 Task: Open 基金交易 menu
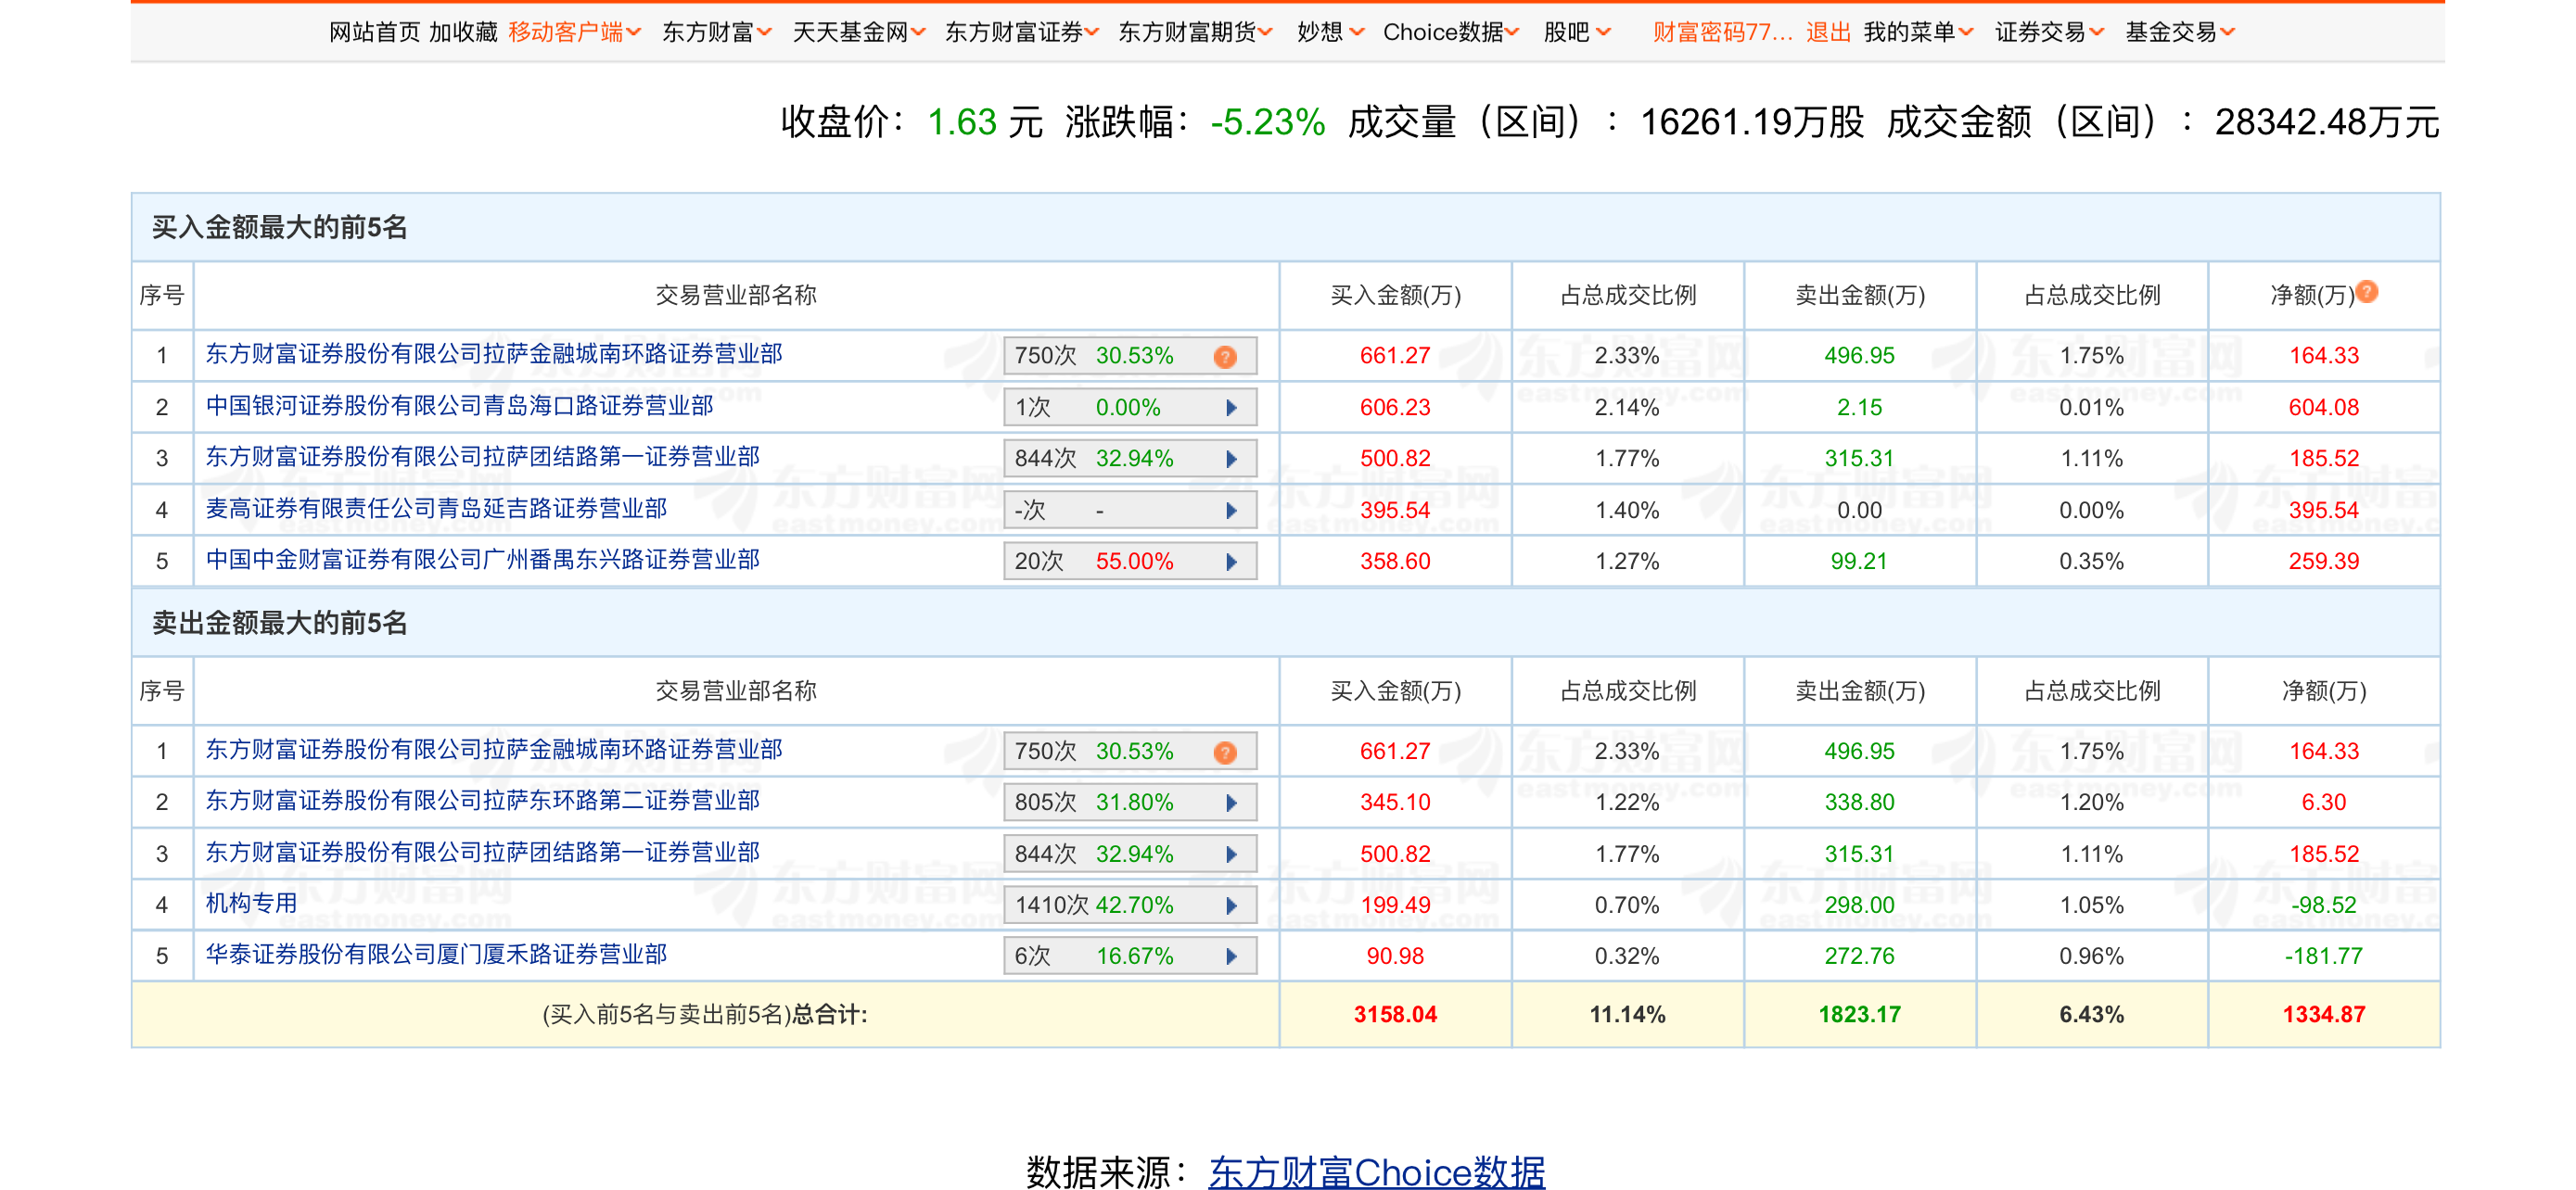pos(2180,32)
